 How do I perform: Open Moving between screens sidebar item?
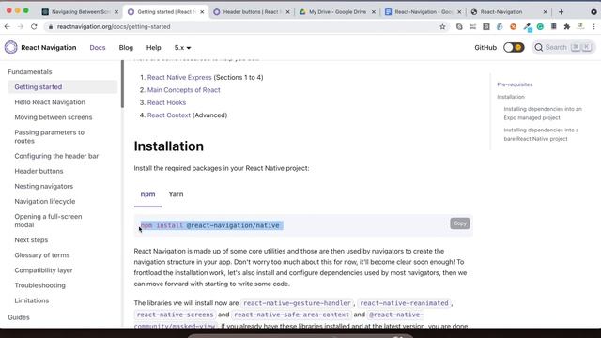(x=54, y=117)
